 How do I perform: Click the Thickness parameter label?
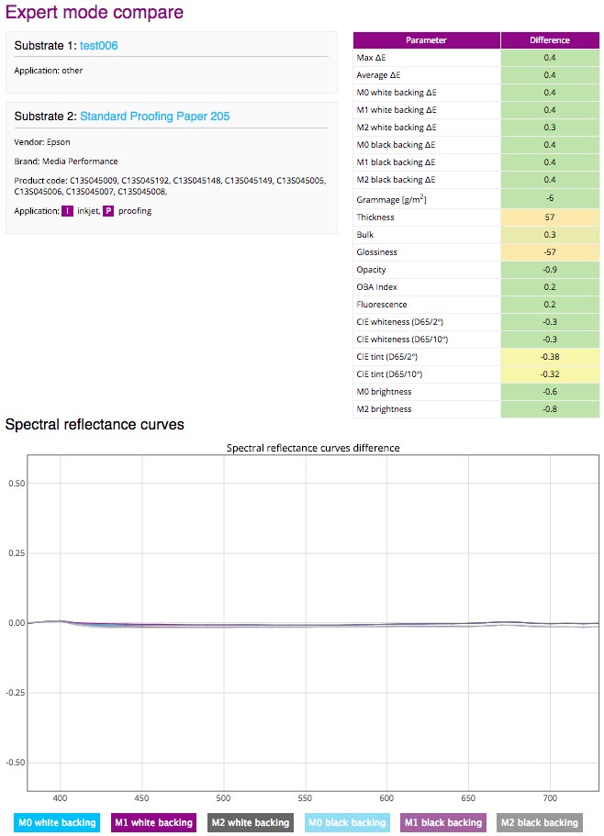pos(375,217)
